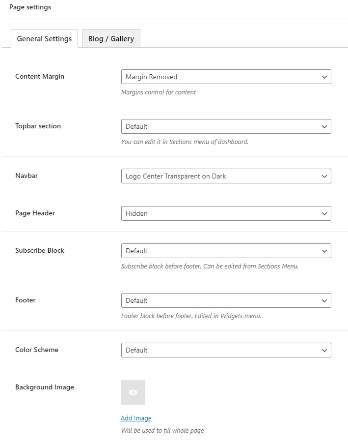Viewport: 348px width, 443px height.
Task: Expand the Topbar section dropdown
Action: (x=226, y=126)
